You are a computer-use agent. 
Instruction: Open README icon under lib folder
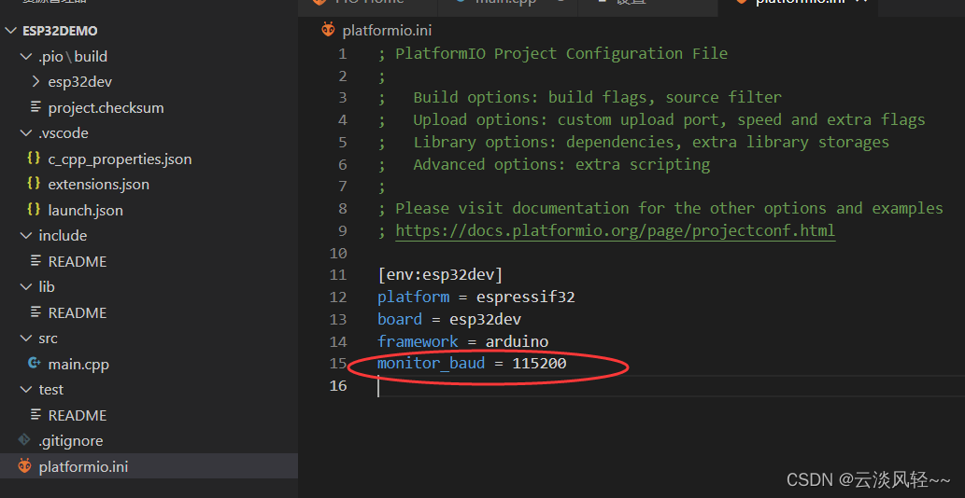coord(35,312)
